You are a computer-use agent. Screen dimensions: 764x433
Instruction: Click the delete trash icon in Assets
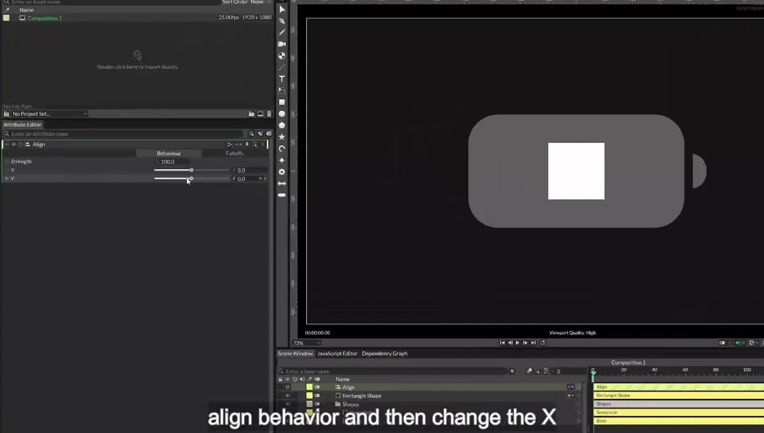pyautogui.click(x=269, y=114)
